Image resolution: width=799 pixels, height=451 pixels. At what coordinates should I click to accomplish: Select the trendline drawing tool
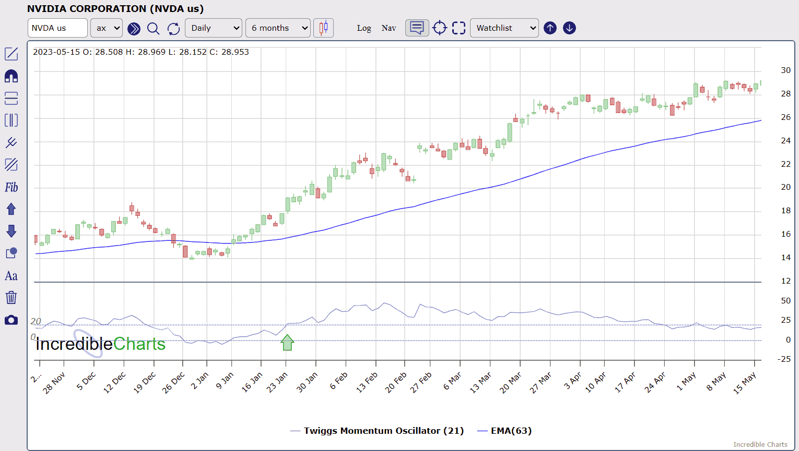pos(11,54)
